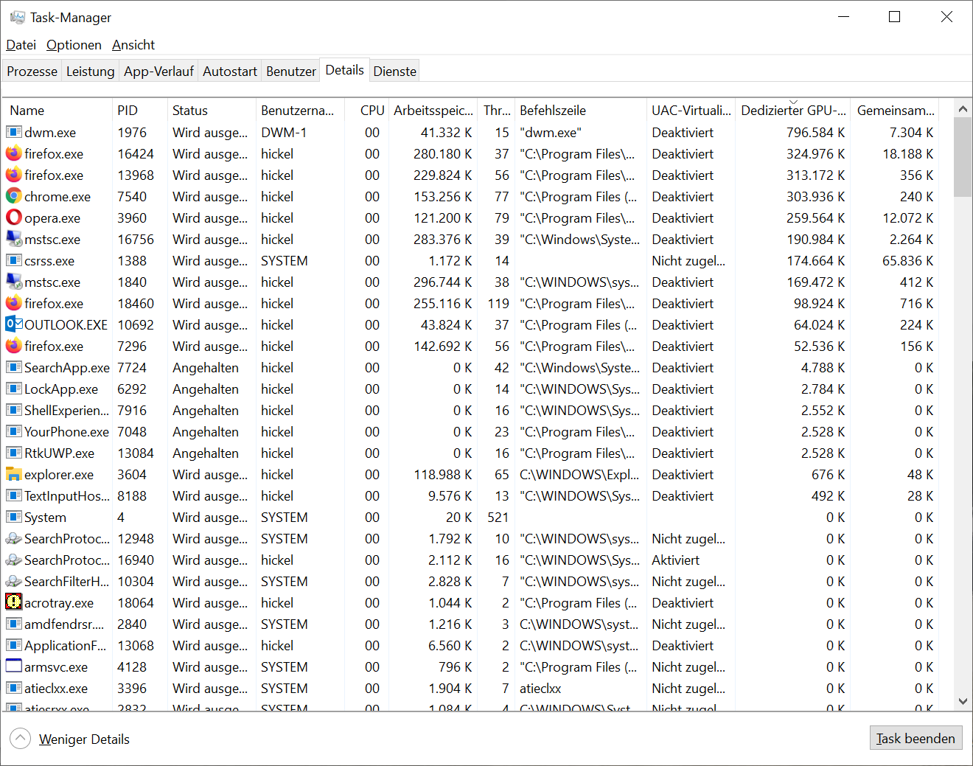The image size is (973, 766).
Task: Click Firefox icon for PID 18460
Action: click(14, 304)
